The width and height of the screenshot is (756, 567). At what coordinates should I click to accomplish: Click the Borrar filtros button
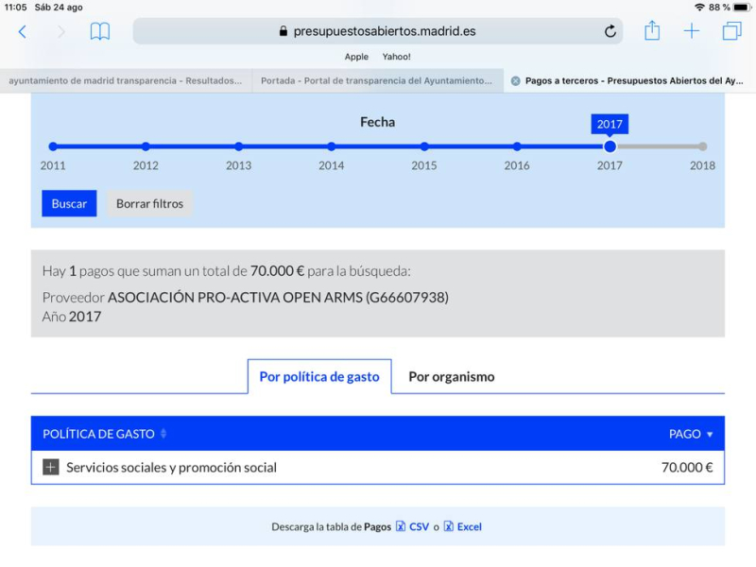149,203
